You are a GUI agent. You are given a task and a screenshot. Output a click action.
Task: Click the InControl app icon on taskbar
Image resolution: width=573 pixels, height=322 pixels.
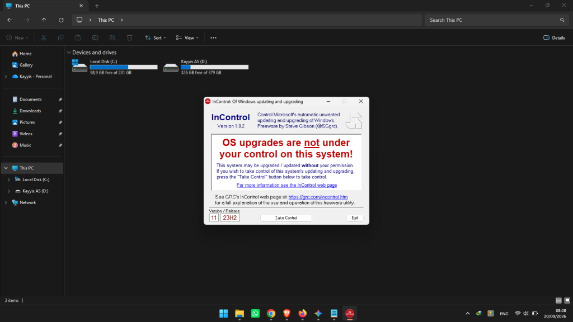(350, 313)
